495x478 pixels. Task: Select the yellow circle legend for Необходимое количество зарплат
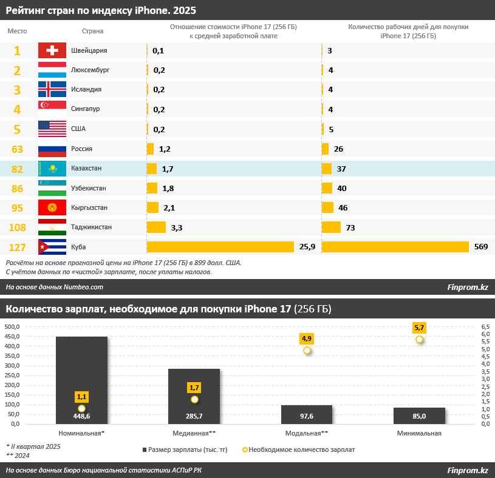245,449
